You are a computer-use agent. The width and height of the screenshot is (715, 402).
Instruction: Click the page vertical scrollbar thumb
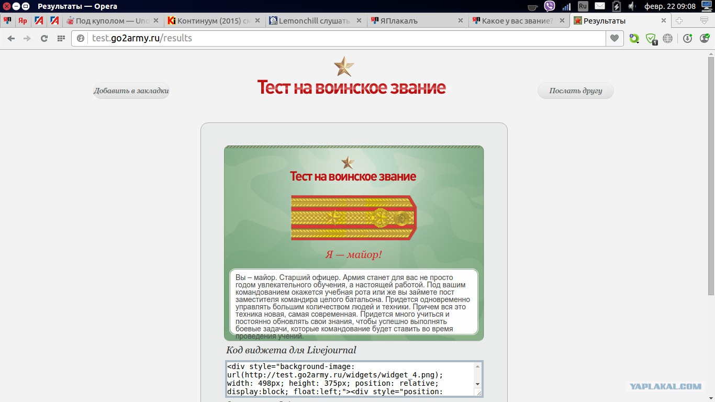click(x=710, y=173)
